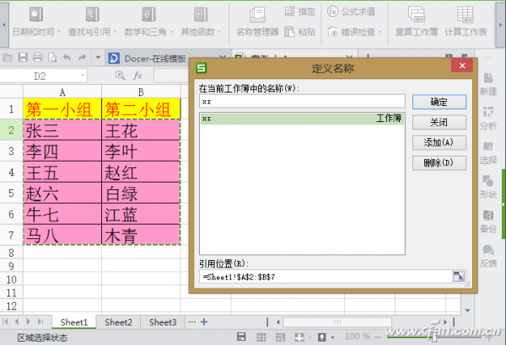
Task: Click the save icon in quick toolbar
Action: pos(23,58)
